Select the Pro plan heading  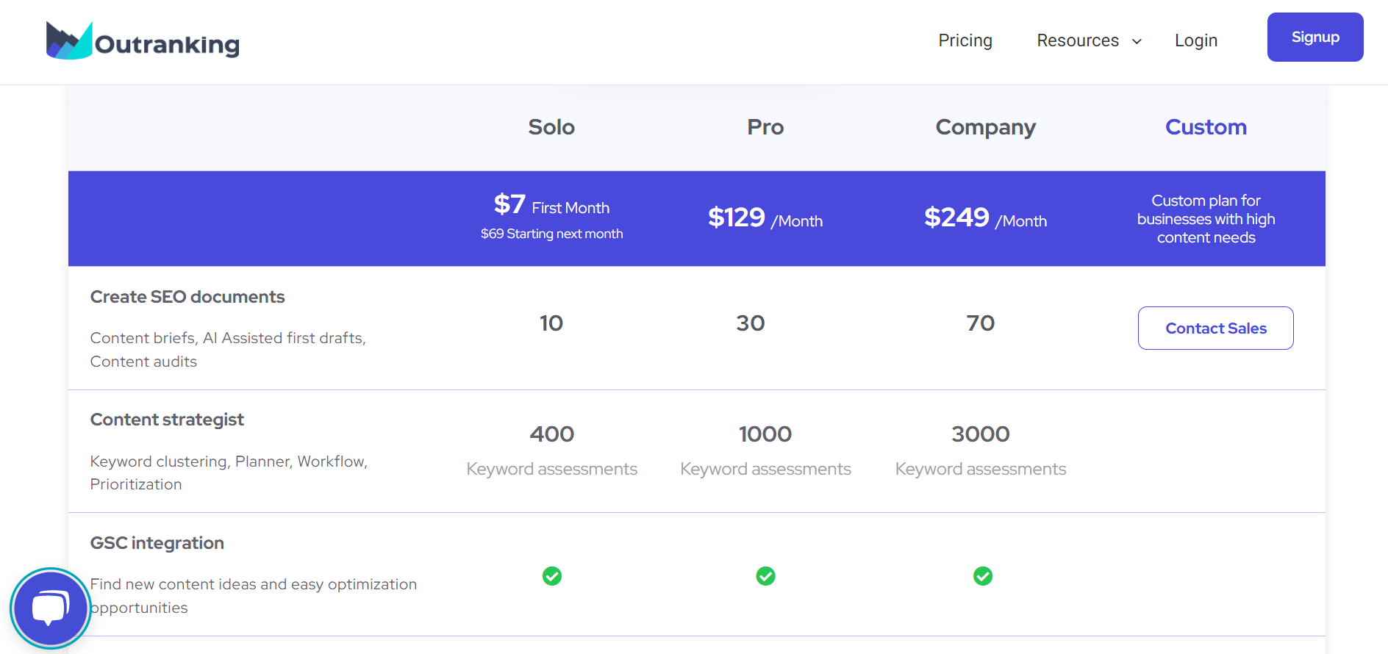pyautogui.click(x=765, y=127)
